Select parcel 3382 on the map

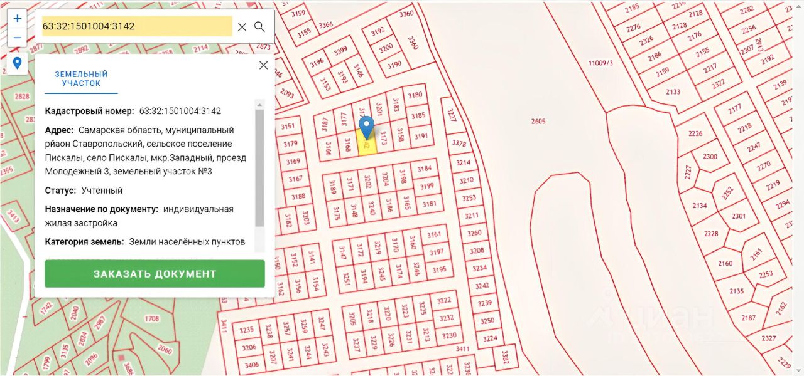click(504, 357)
